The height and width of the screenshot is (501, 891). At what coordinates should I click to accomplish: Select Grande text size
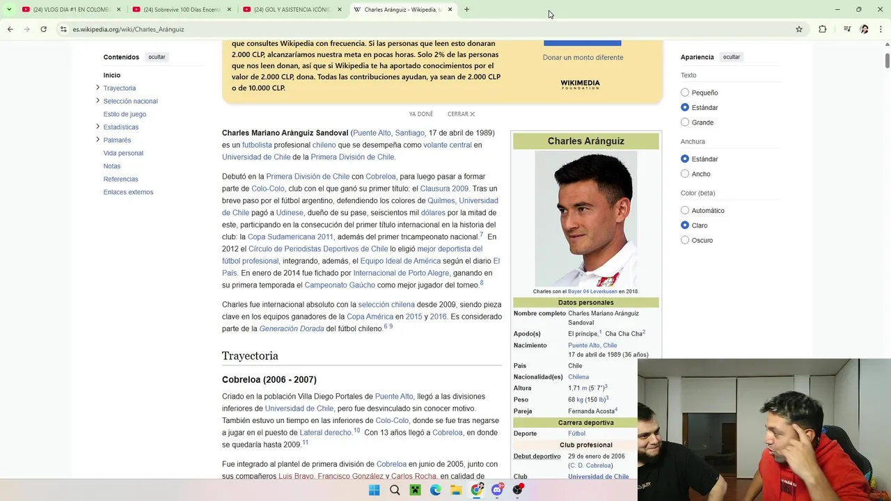685,122
